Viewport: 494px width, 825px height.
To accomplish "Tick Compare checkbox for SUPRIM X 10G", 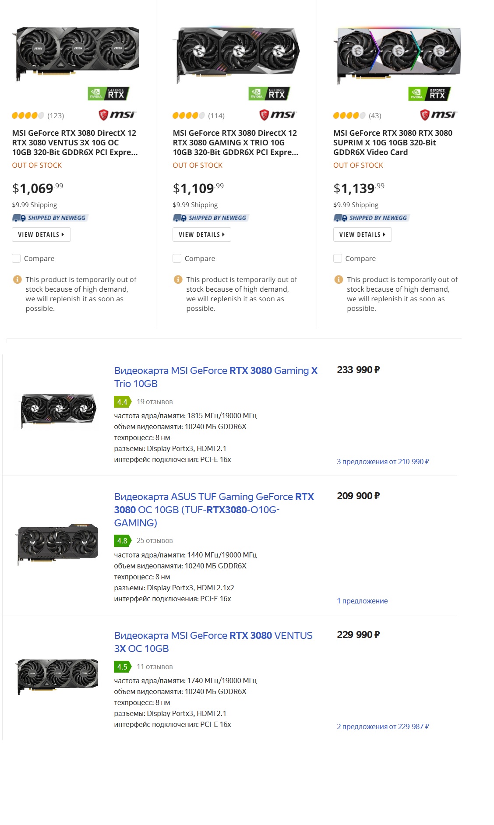I will (x=338, y=258).
